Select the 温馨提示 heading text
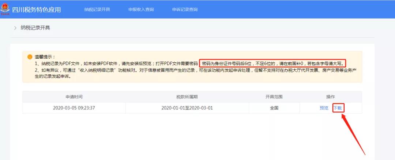 pyautogui.click(x=45, y=57)
